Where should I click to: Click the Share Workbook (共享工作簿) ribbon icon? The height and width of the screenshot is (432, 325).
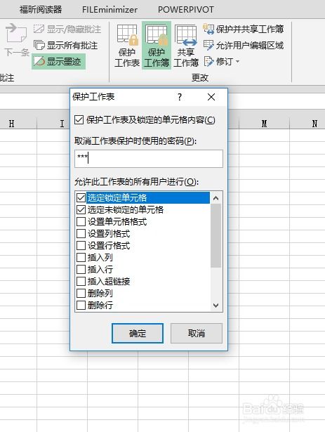point(186,46)
